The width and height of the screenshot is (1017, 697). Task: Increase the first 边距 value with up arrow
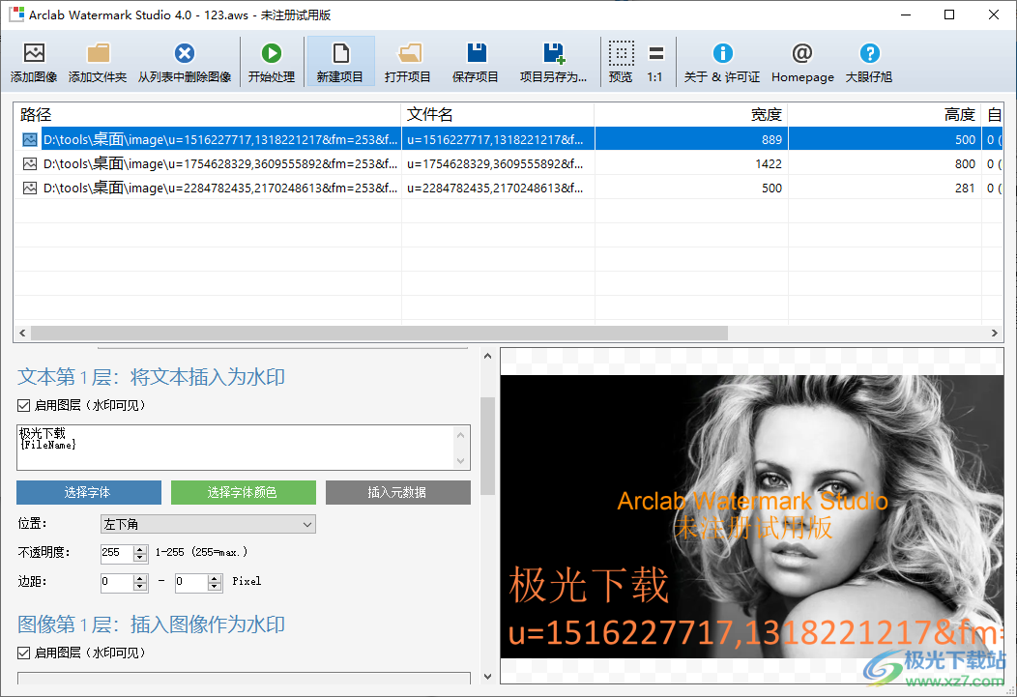(140, 578)
